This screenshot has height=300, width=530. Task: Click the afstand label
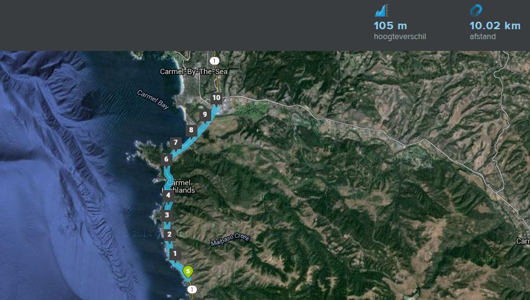click(483, 37)
